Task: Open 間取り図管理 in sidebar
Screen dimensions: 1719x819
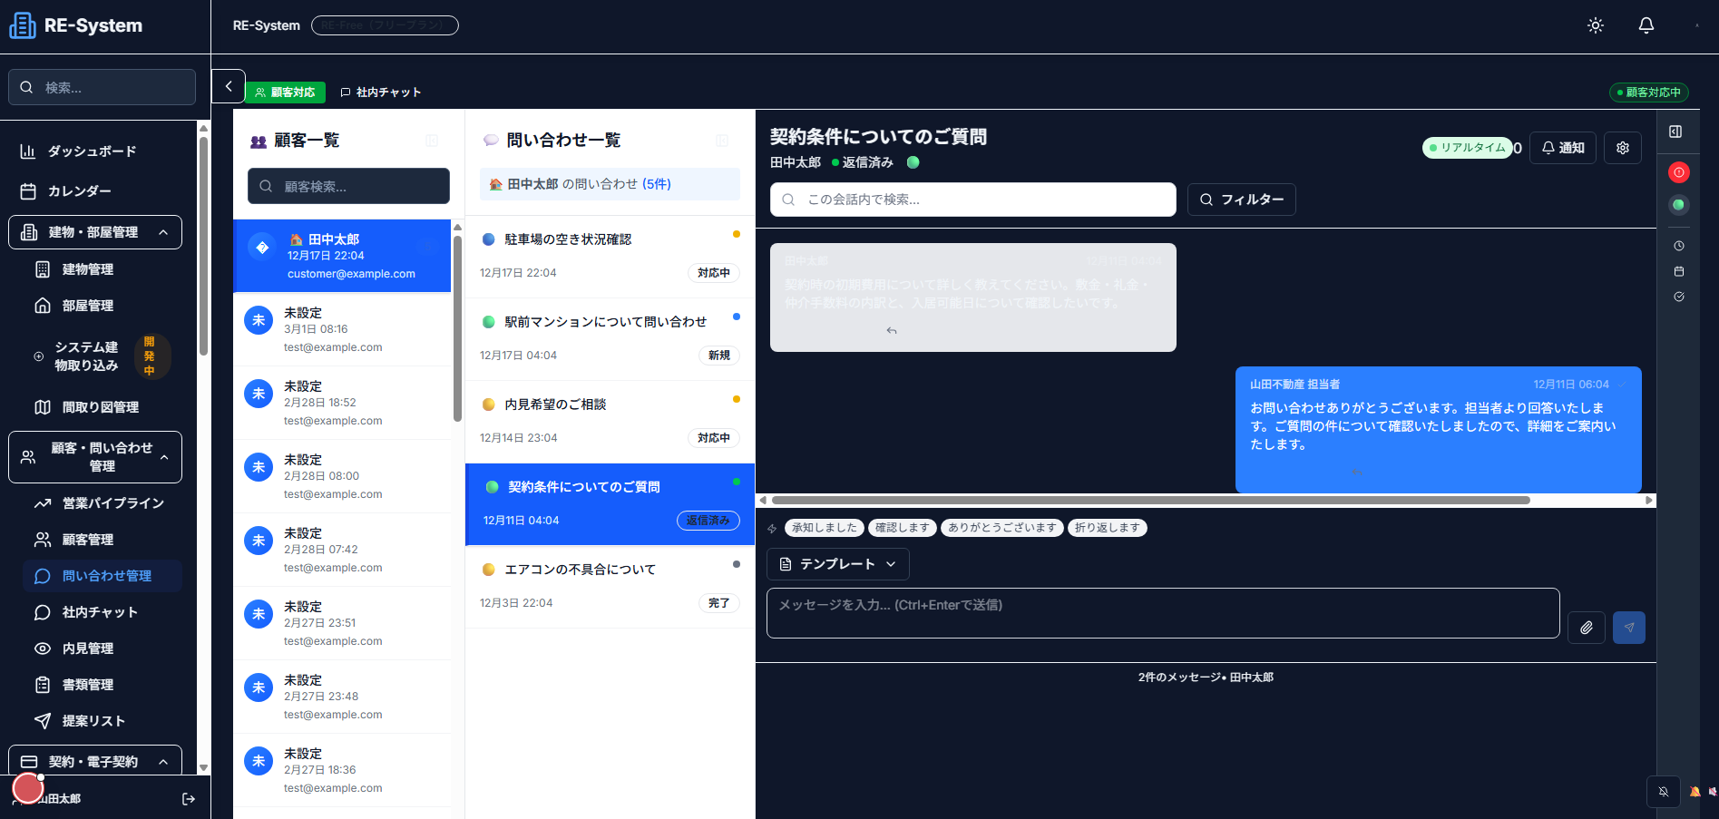Action: pos(103,407)
